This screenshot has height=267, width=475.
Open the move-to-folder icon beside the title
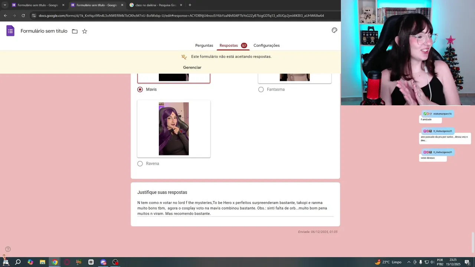pyautogui.click(x=75, y=32)
